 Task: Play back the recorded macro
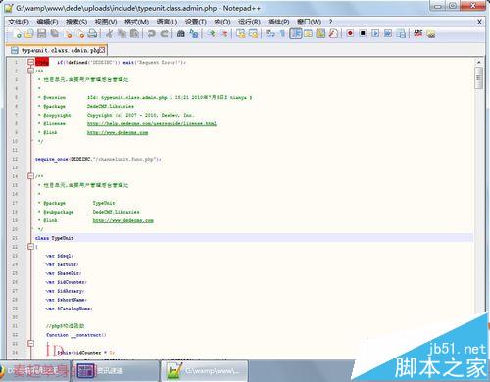coord(375,33)
